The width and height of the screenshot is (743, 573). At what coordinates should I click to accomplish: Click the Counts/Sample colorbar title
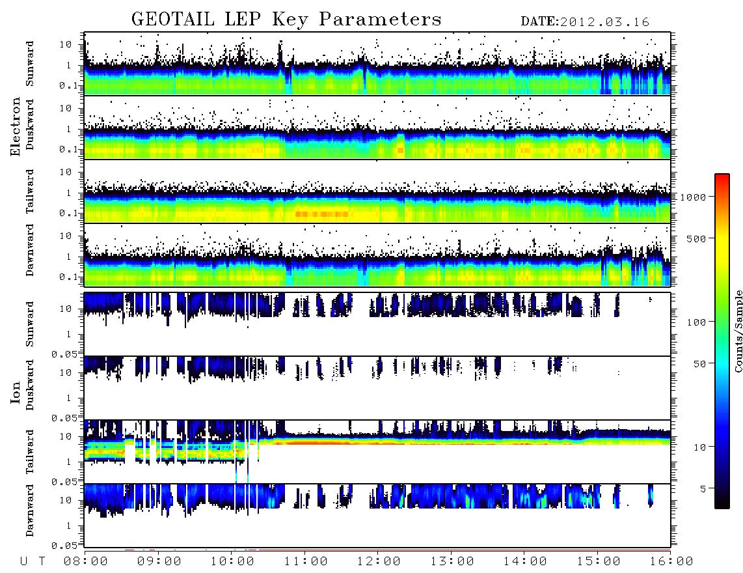point(738,331)
